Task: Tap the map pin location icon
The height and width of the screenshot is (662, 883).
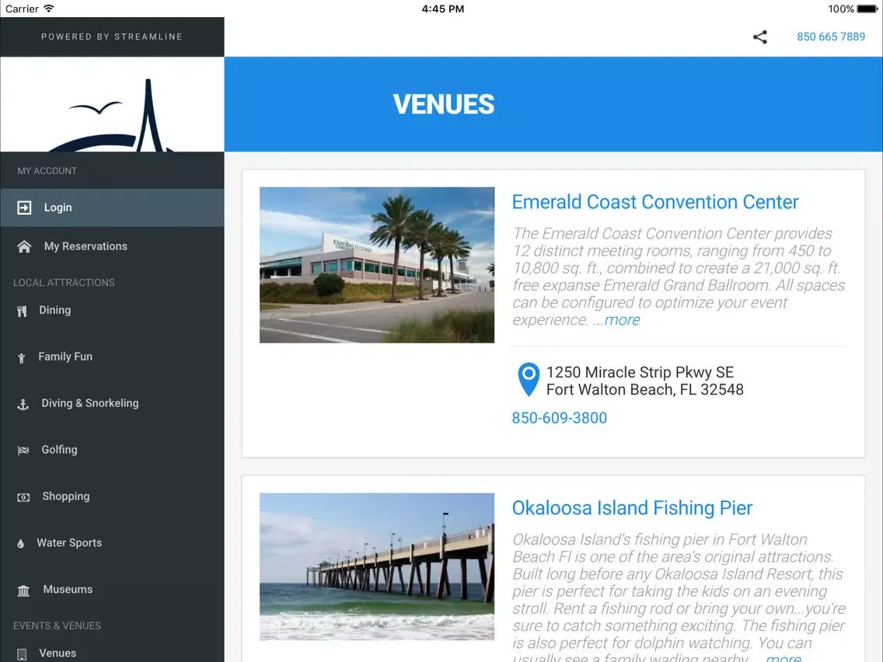Action: pos(529,379)
